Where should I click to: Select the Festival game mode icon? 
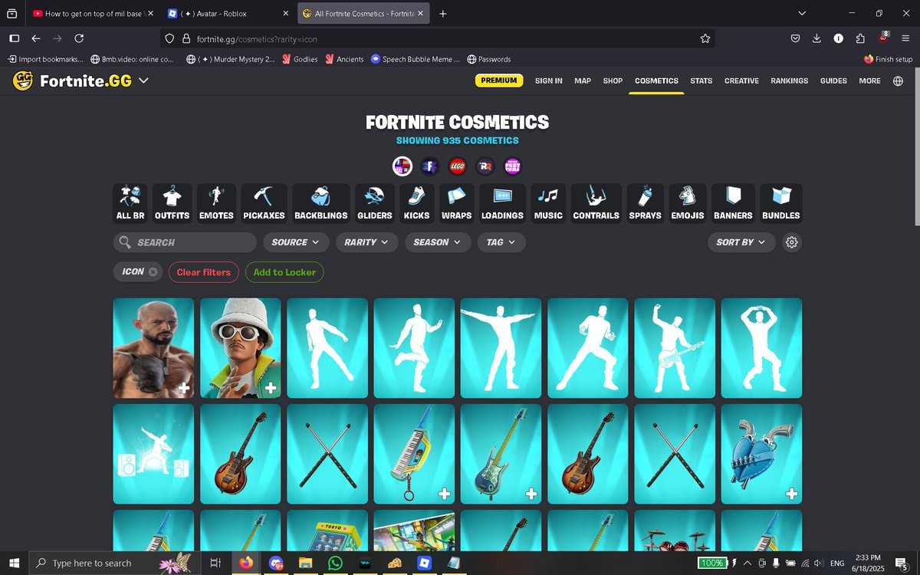point(512,166)
